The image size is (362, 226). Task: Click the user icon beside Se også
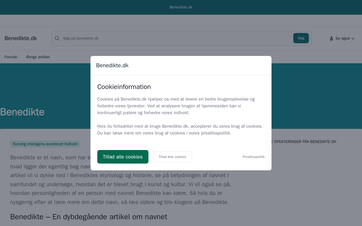pos(331,38)
